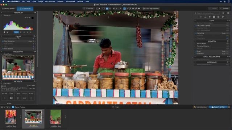Select the repair tool icon

coord(136,9)
